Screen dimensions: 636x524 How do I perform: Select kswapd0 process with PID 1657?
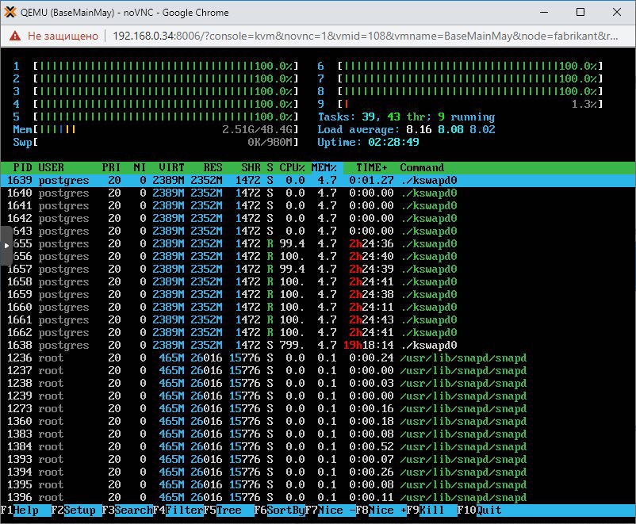point(318,270)
